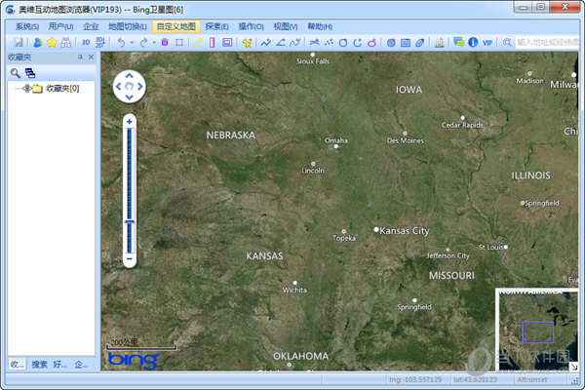Select the curve path with checkmark tool
Viewport: 585px width, 390px height.
click(295, 43)
